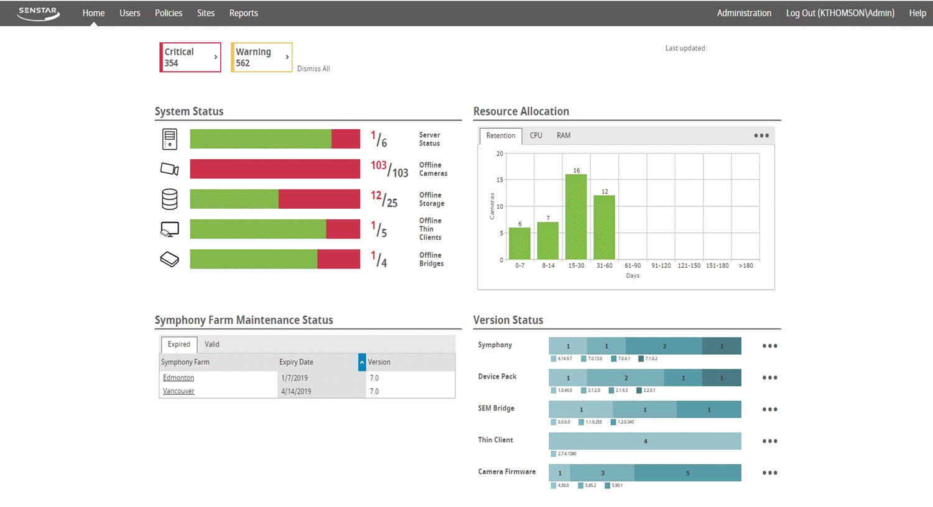
Task: Open the Reports menu
Action: pos(243,13)
